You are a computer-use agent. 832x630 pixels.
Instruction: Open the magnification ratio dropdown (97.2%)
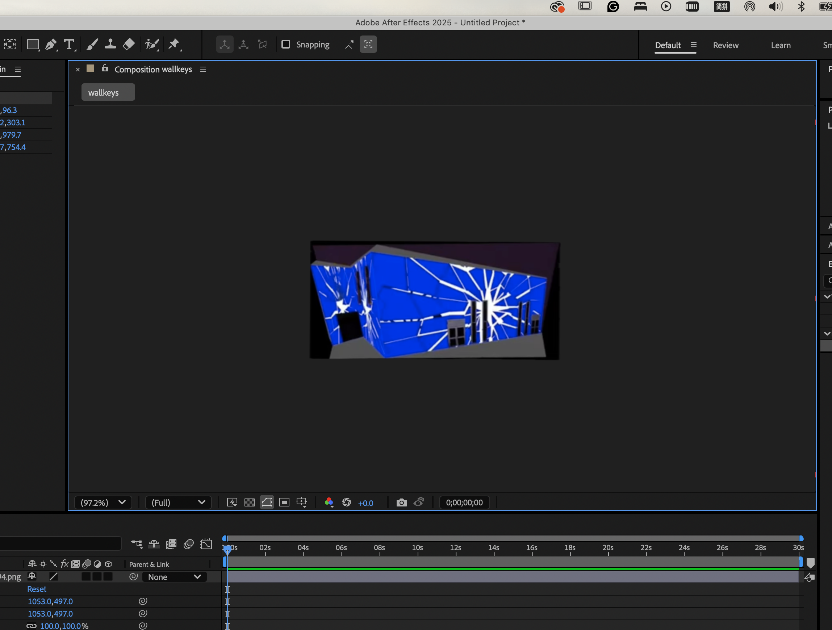coord(103,502)
